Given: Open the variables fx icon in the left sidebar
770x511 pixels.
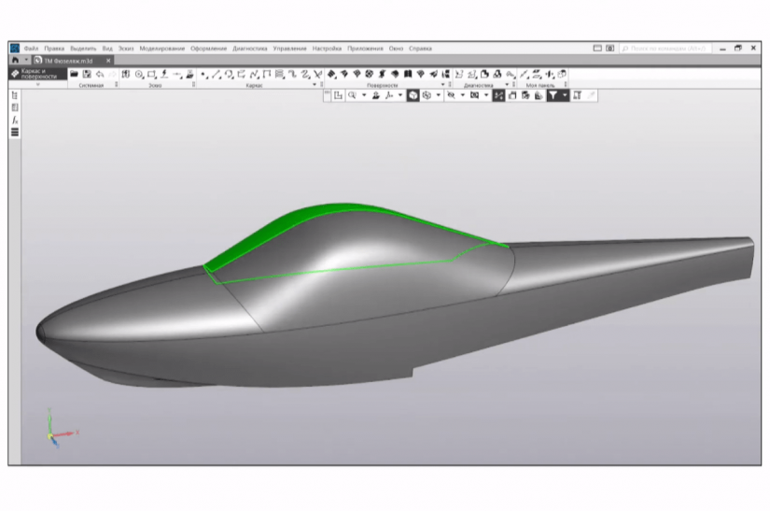Looking at the screenshot, I should tap(15, 120).
